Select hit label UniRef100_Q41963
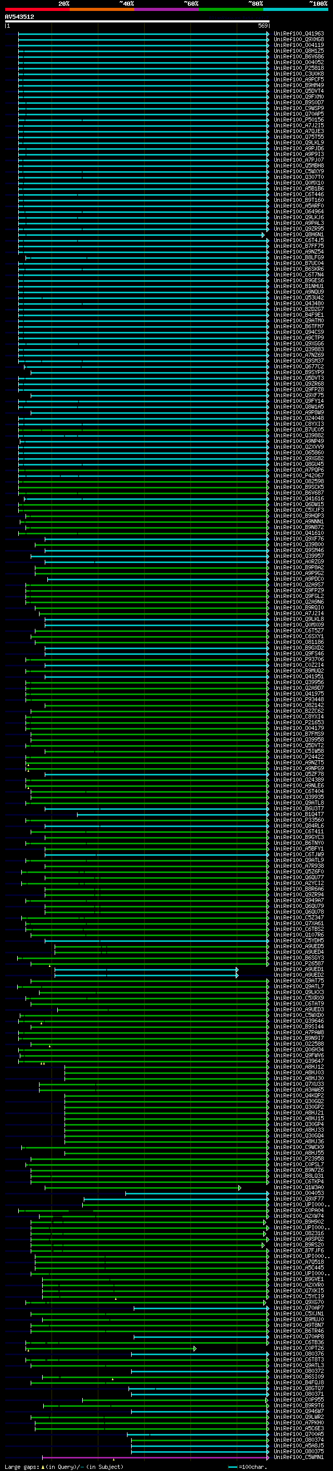The image size is (333, 1471). coord(298,34)
